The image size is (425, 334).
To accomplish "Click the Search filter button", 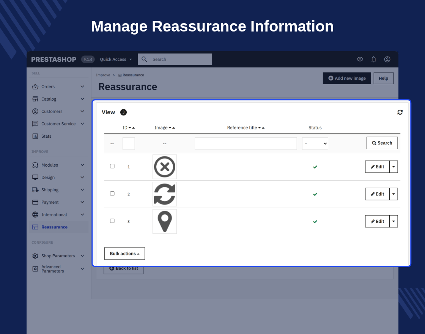I will tap(382, 143).
